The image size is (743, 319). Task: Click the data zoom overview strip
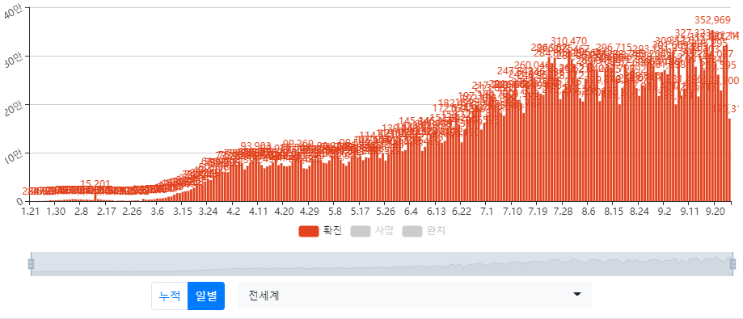(382, 264)
